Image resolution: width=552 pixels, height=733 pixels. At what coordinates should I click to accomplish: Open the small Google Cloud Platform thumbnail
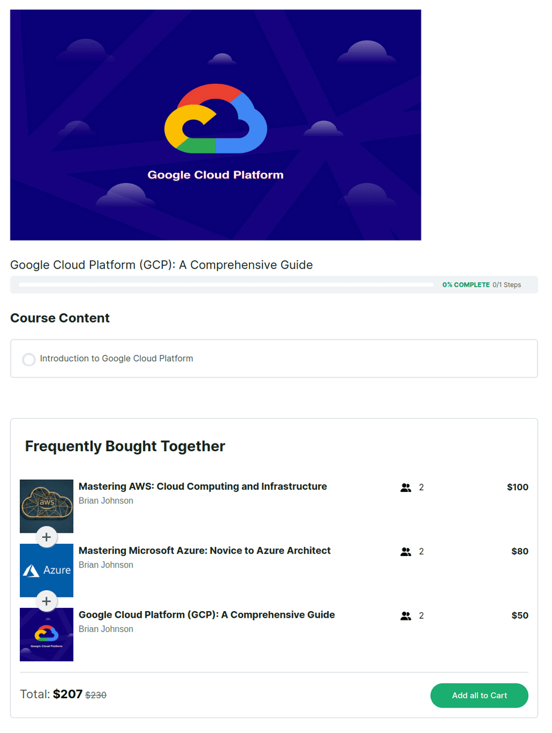pyautogui.click(x=46, y=634)
